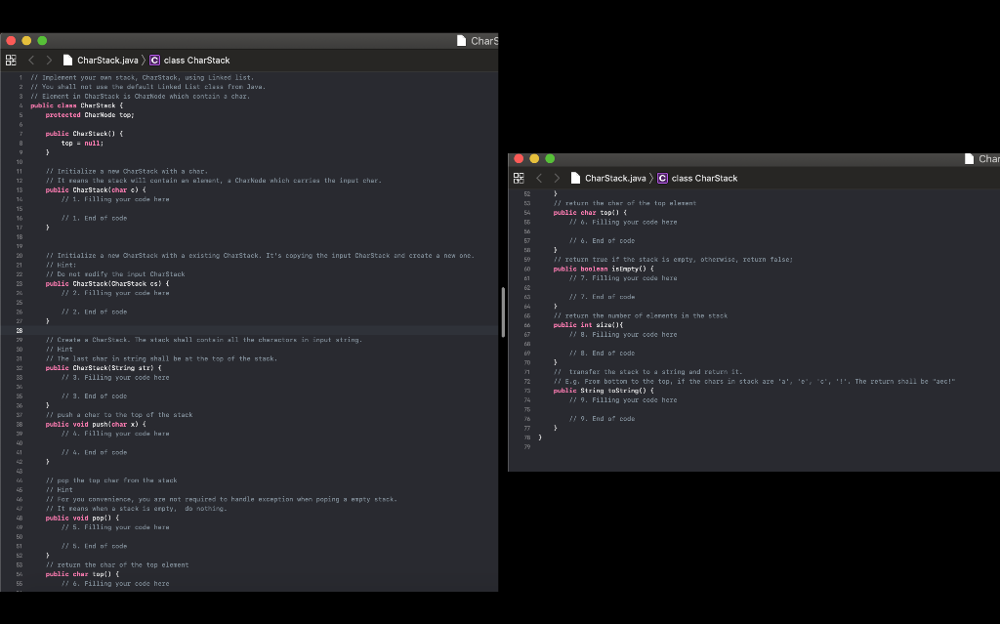The width and height of the screenshot is (1000, 624).
Task: Click '// 8. End of code' comment
Action: 602,353
